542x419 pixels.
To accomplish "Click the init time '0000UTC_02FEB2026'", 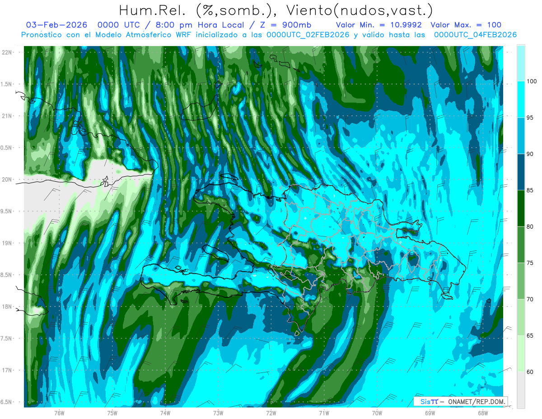I will [x=308, y=35].
